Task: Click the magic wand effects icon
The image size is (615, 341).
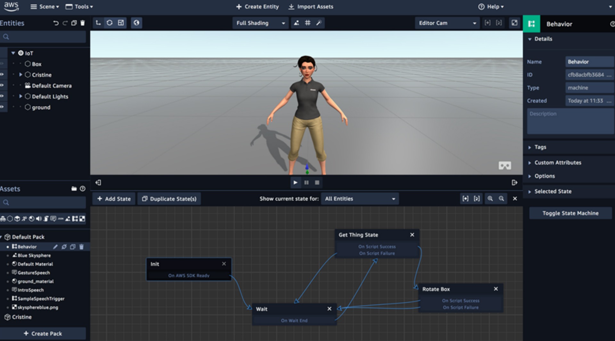Action: (319, 23)
